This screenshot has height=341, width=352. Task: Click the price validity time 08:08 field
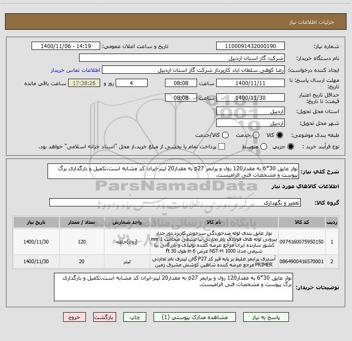click(x=181, y=97)
